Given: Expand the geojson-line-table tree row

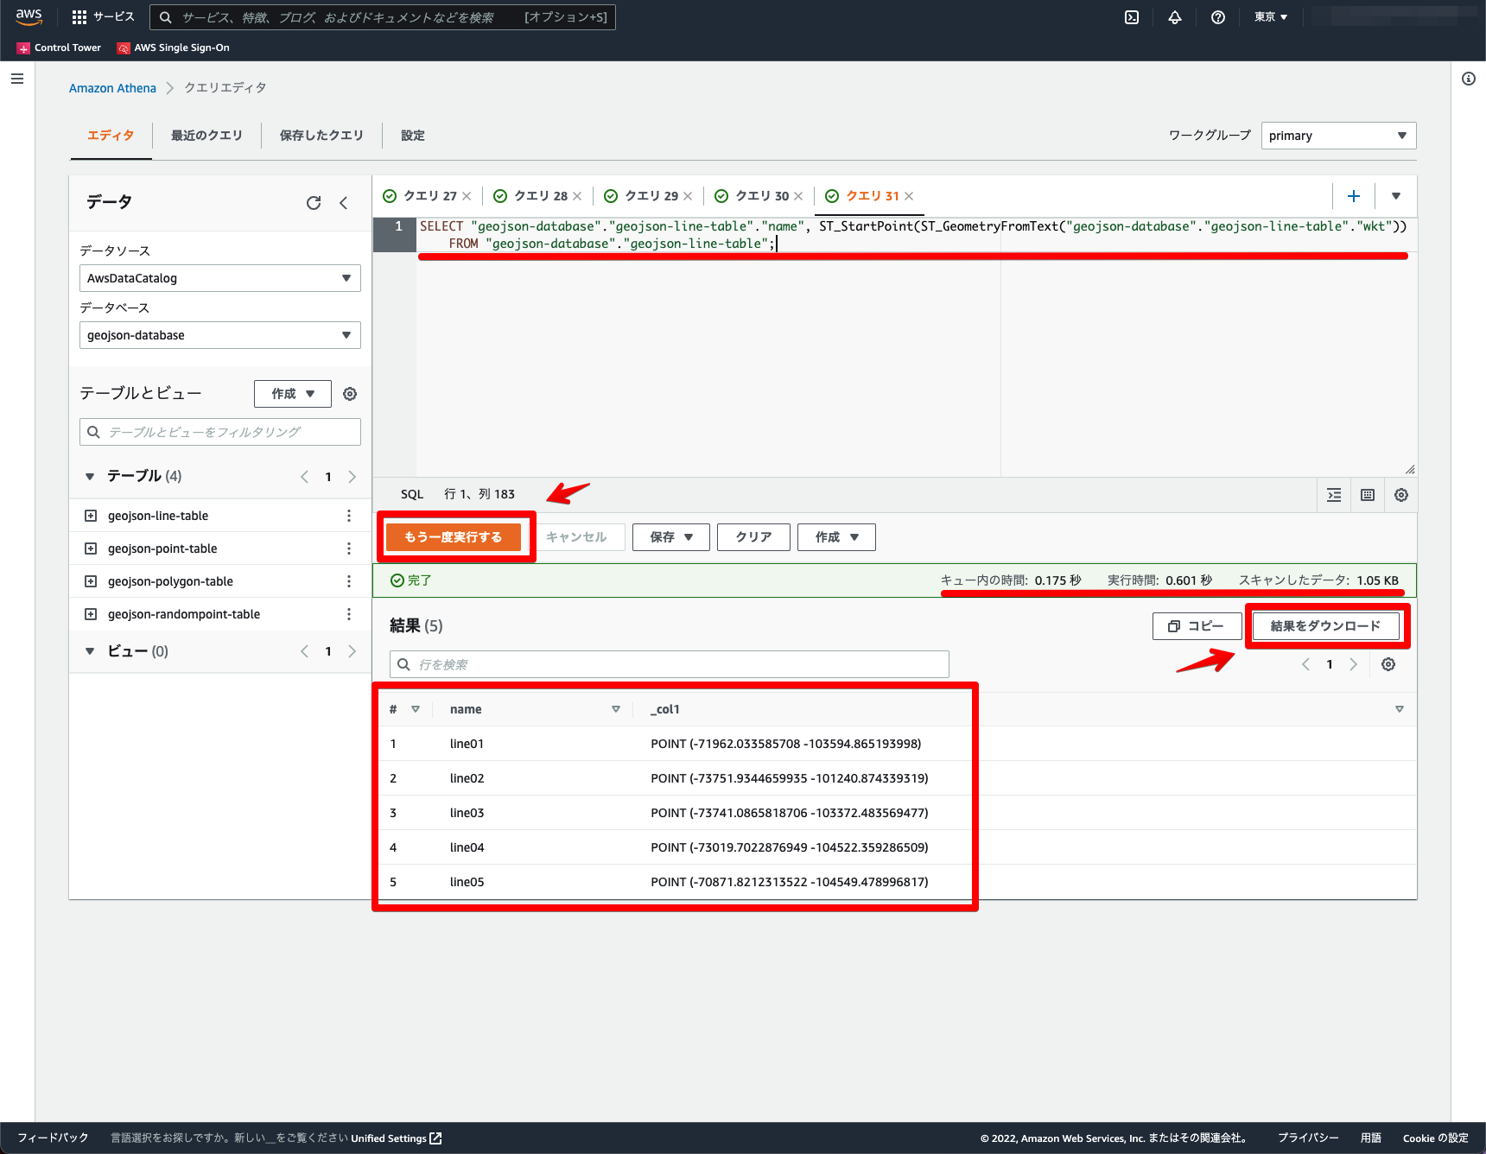Looking at the screenshot, I should pyautogui.click(x=91, y=516).
